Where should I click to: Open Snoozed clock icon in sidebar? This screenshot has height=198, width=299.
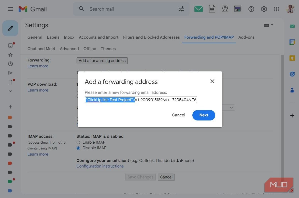(x=10, y=64)
